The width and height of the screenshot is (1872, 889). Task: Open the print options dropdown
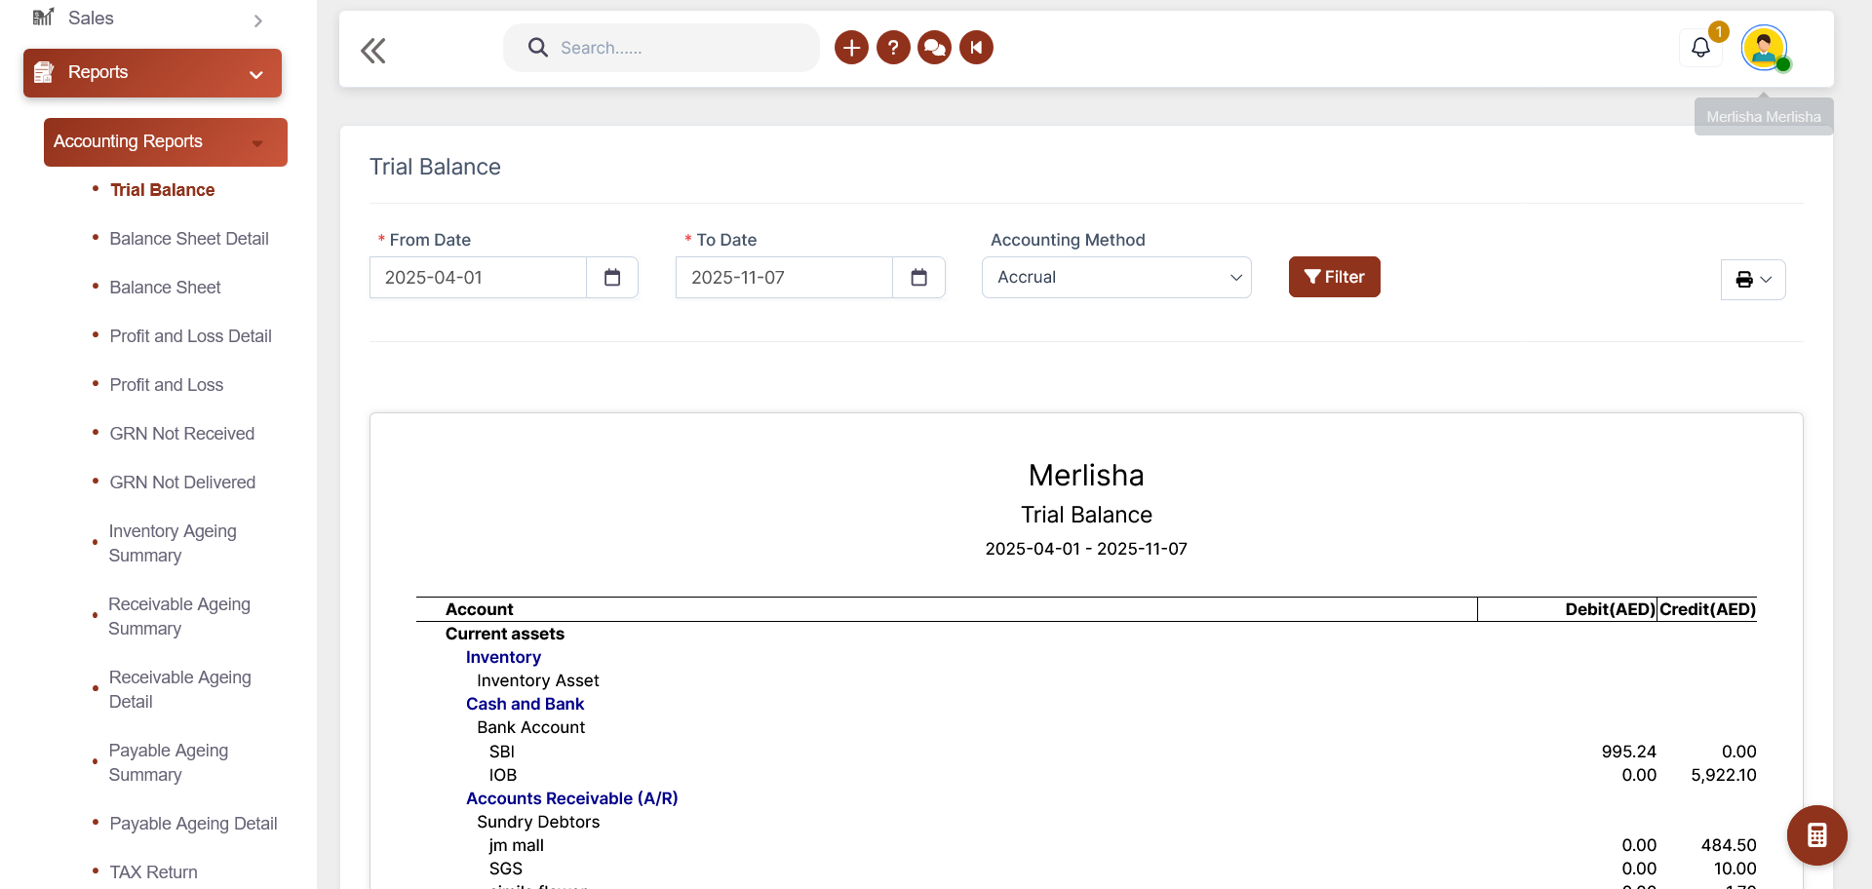(1753, 280)
